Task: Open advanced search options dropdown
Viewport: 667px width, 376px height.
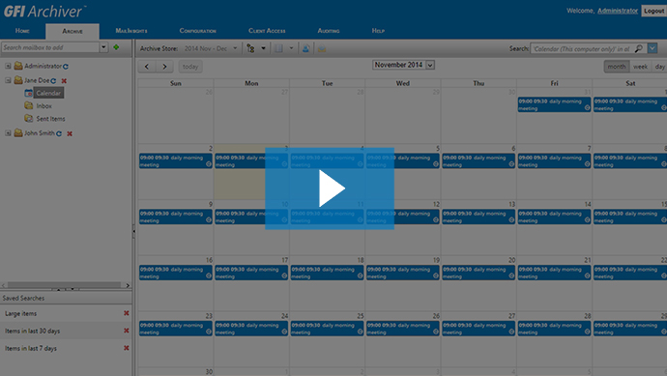Action: pos(652,48)
